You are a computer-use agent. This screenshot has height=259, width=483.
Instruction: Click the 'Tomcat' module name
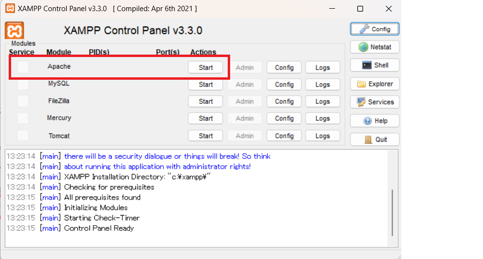[x=59, y=136]
